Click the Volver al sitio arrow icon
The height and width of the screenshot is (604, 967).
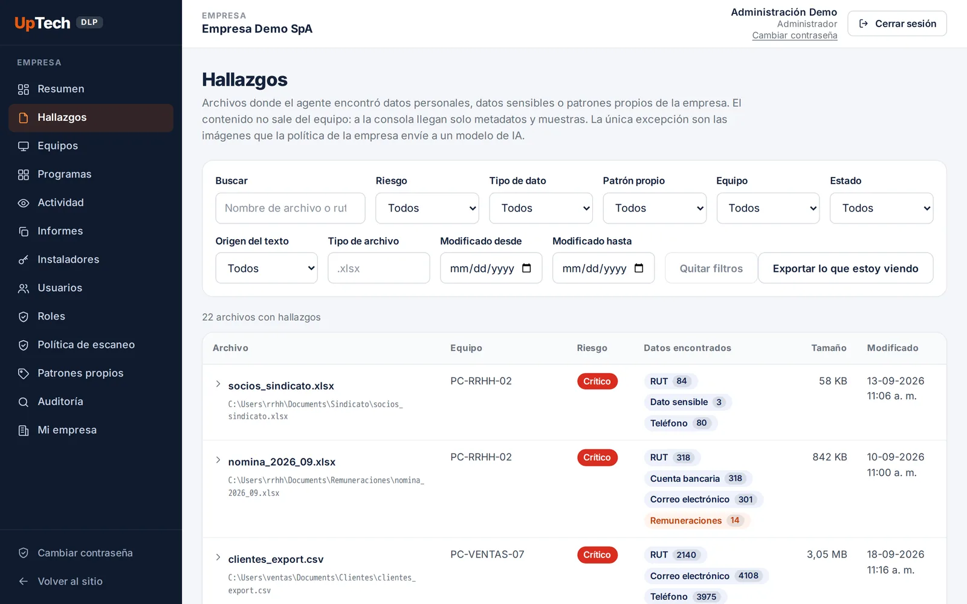click(x=24, y=581)
